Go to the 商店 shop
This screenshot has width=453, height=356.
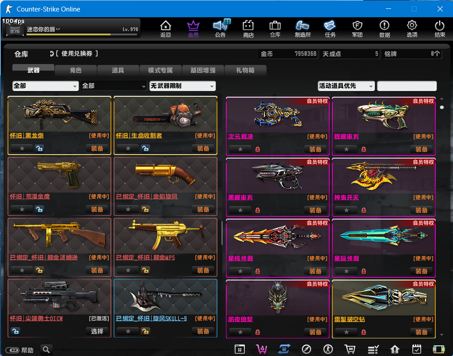pos(248,29)
